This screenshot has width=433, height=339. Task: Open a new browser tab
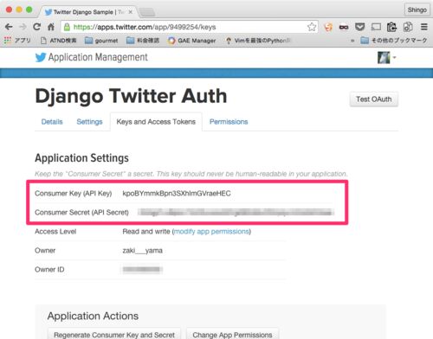(146, 12)
